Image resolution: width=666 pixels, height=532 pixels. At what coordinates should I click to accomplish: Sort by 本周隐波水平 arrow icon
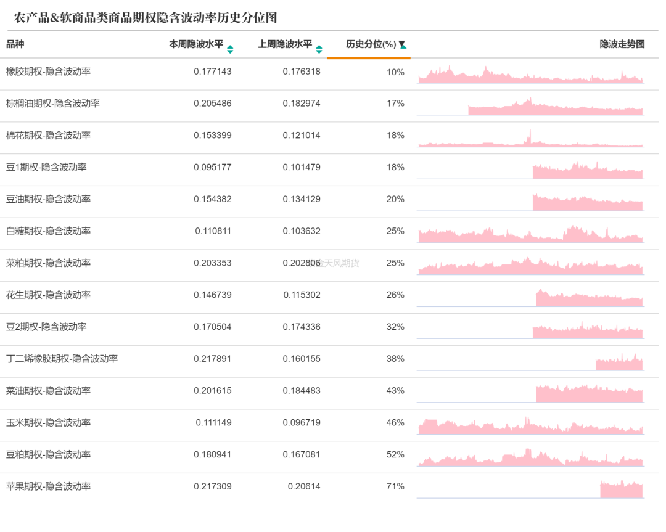[230, 49]
